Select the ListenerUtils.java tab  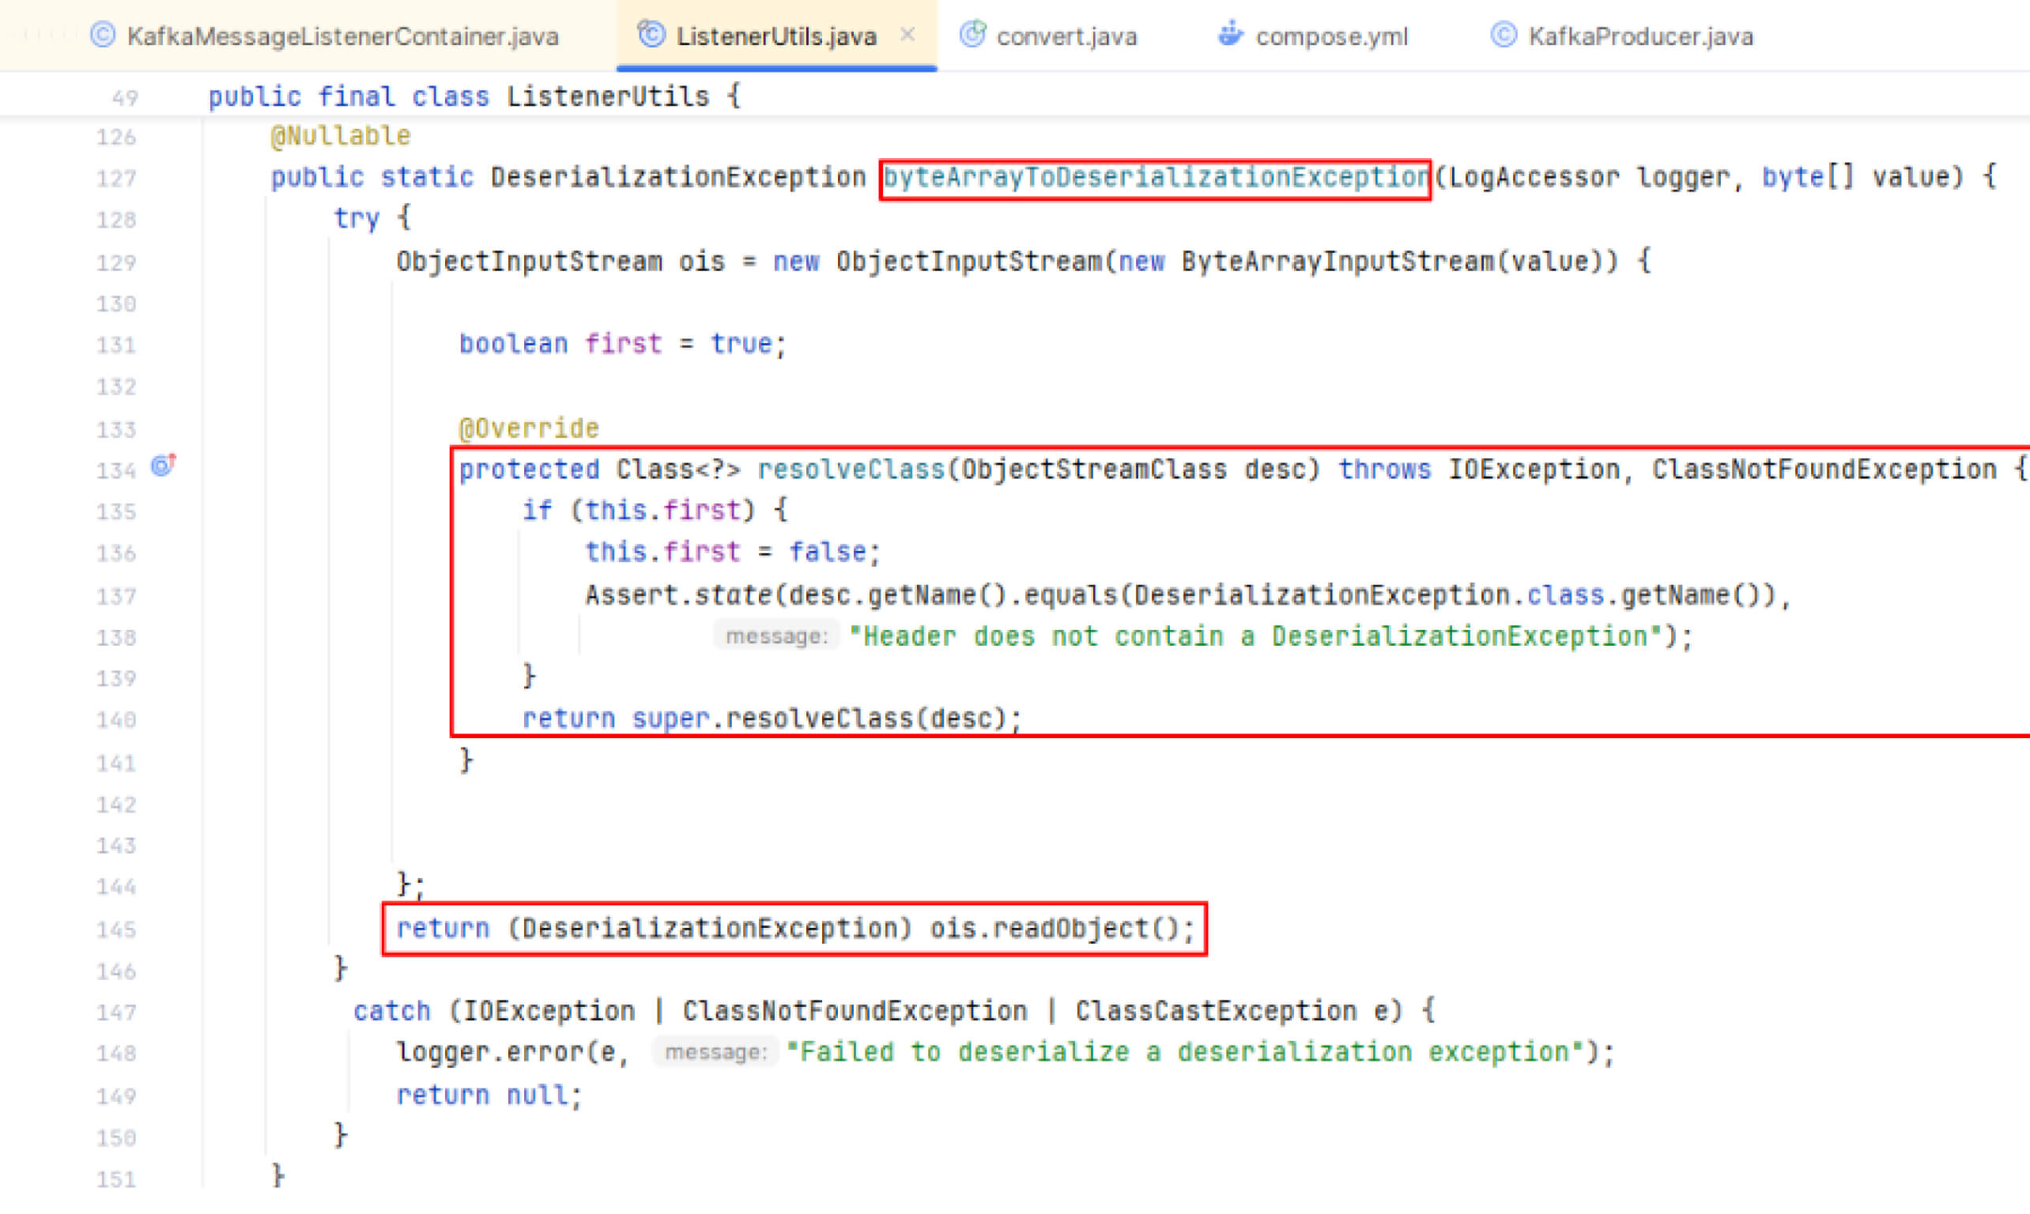[x=775, y=36]
